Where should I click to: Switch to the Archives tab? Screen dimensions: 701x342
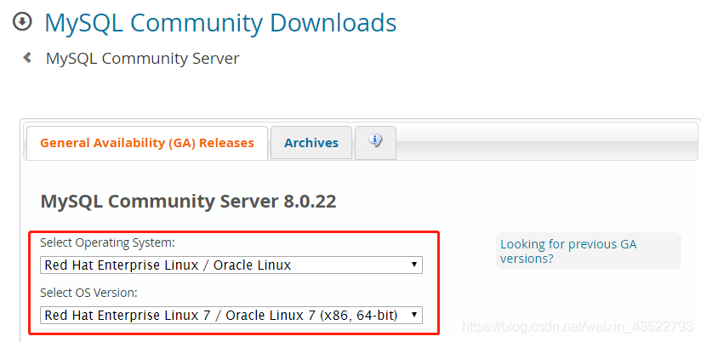311,143
